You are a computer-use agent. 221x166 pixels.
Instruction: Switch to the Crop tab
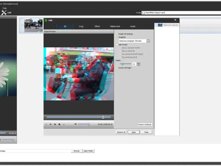[x=81, y=26]
